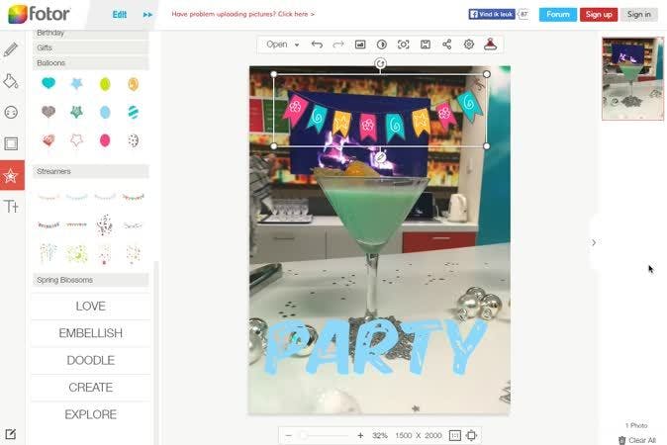
Task: Add the light blue balloon sticker
Action: 105,112
